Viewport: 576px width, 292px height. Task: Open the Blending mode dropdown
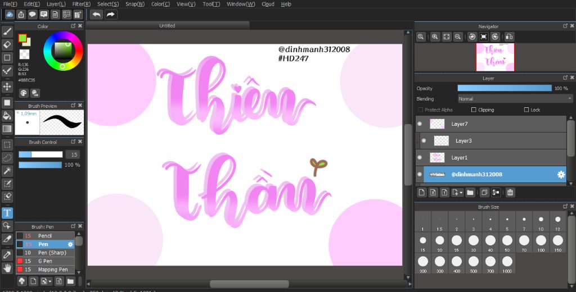click(515, 99)
